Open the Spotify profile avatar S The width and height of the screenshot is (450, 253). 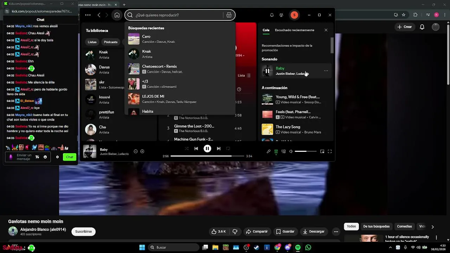[294, 15]
